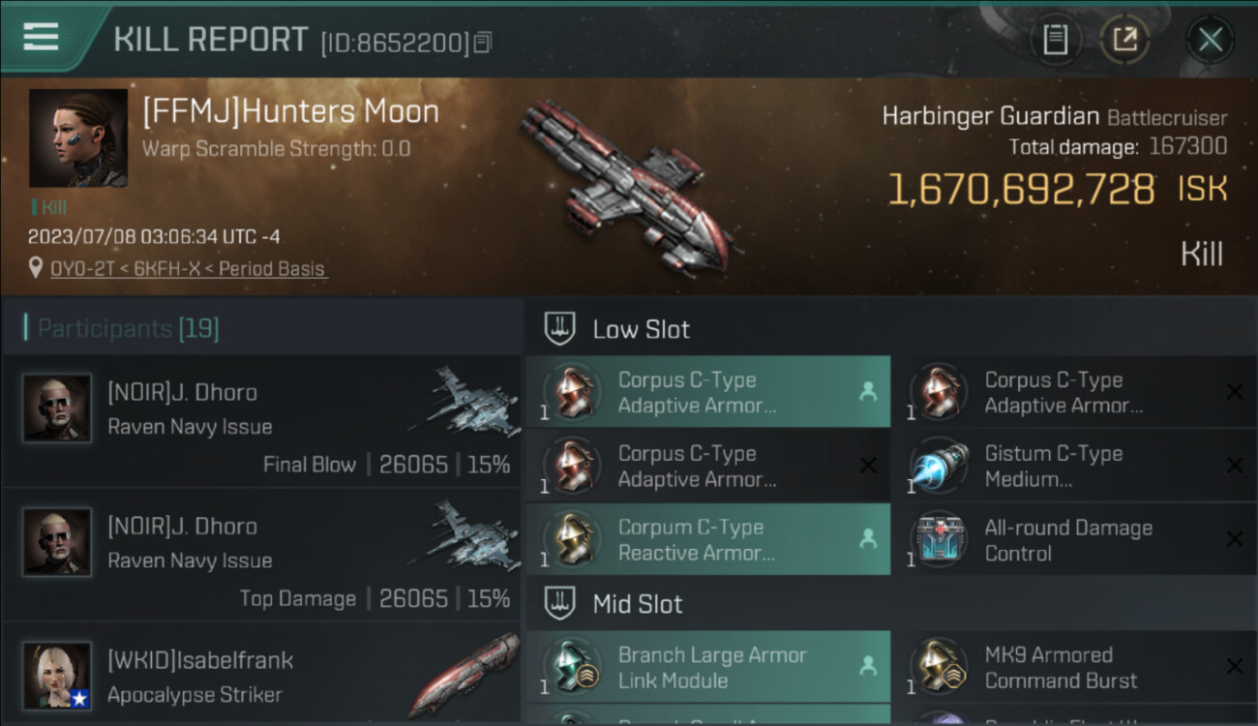This screenshot has width=1258, height=726.
Task: Click the Gistum C-Type Medium module icon
Action: 940,467
